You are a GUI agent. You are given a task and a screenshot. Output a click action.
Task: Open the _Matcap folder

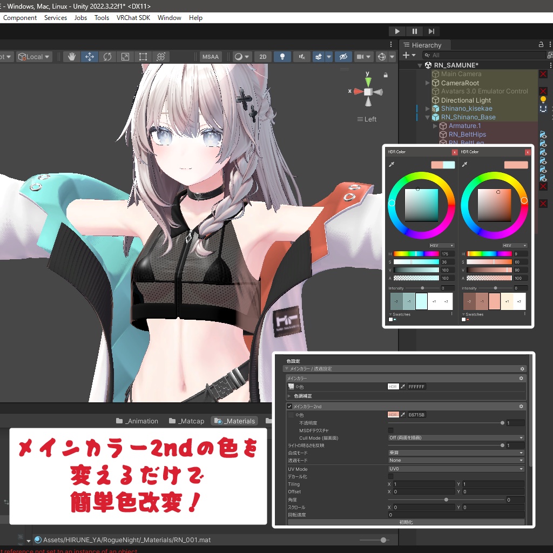coord(186,421)
